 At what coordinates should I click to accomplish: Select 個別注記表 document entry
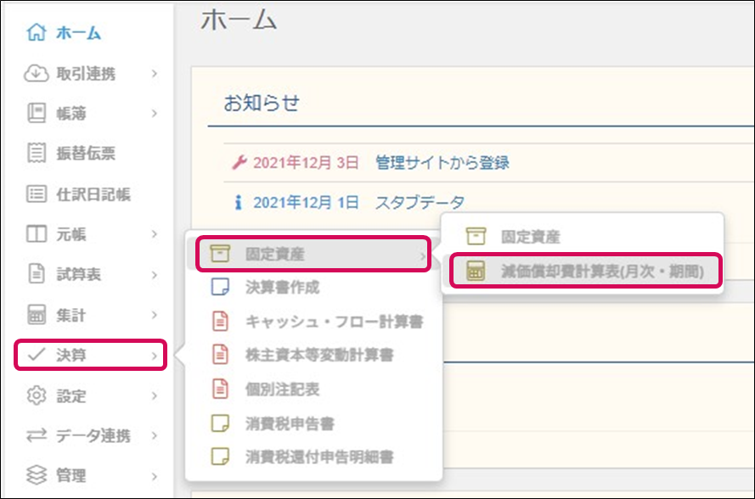282,389
